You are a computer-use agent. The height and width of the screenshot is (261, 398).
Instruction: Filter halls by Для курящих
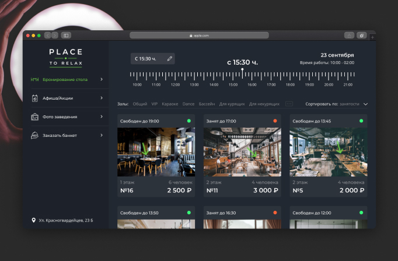(x=232, y=104)
